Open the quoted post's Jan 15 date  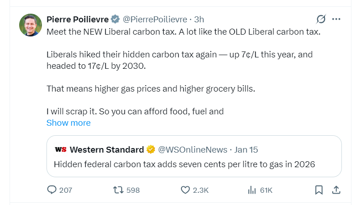[x=245, y=149]
